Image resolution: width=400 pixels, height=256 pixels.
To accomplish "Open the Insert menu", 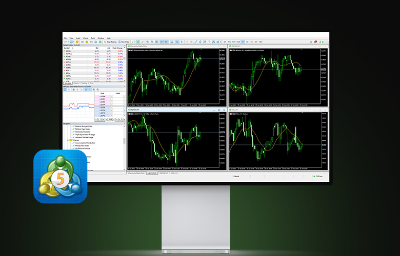I will click(x=78, y=38).
